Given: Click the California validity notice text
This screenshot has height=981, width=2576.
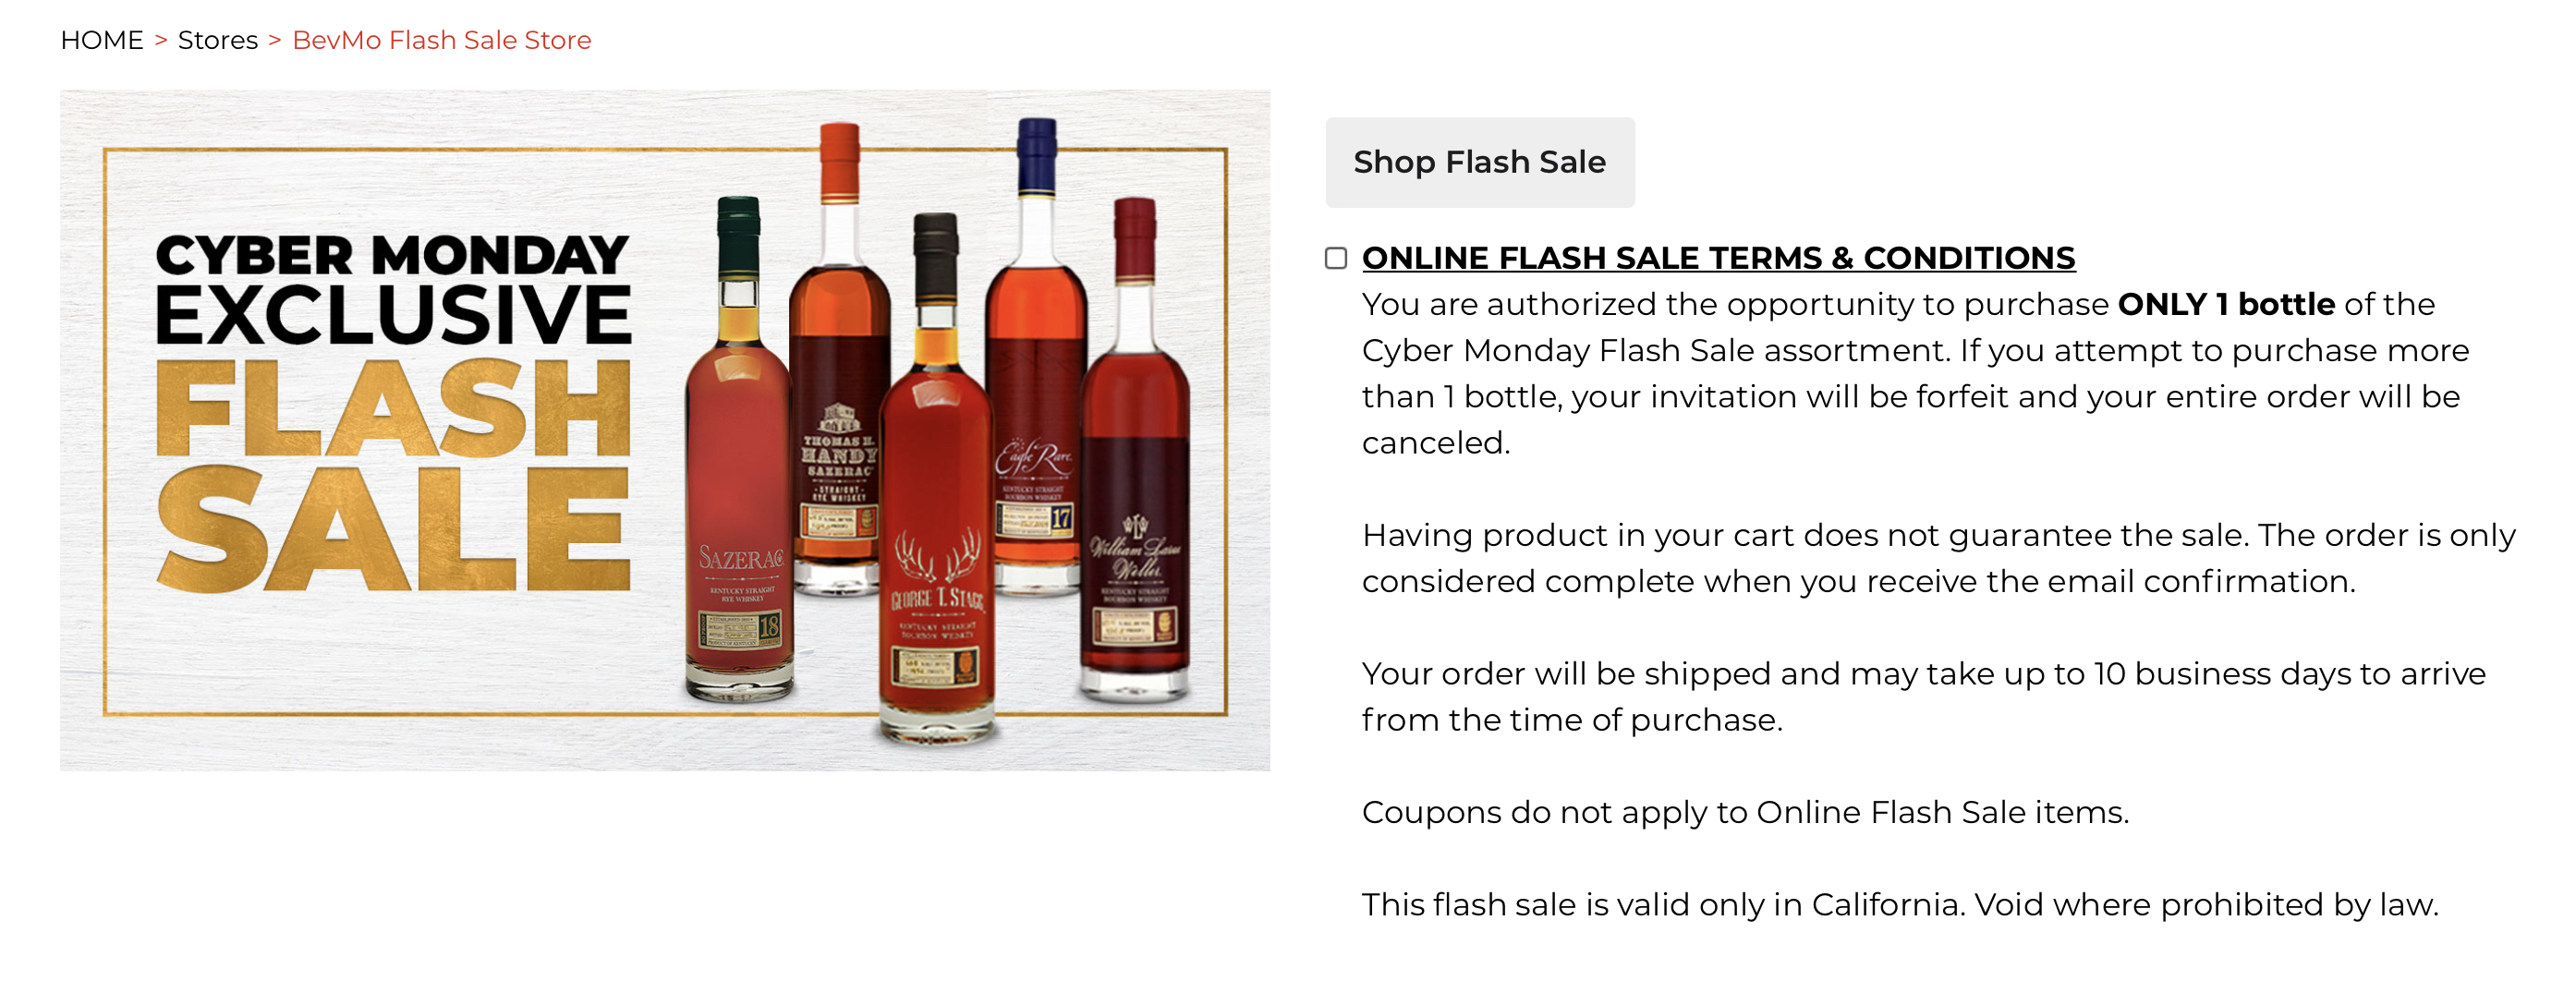Looking at the screenshot, I should pos(1899,904).
